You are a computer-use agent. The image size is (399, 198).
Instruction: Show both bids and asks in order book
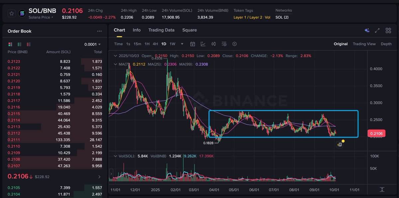pyautogui.click(x=10, y=44)
